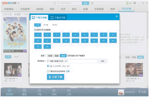149x97 pixels.
Task: Toggle episode 20 selection
Action: [47, 47]
